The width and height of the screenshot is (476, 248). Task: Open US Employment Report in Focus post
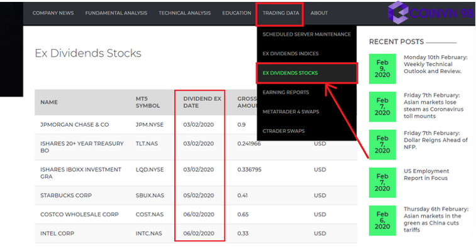pyautogui.click(x=426, y=174)
